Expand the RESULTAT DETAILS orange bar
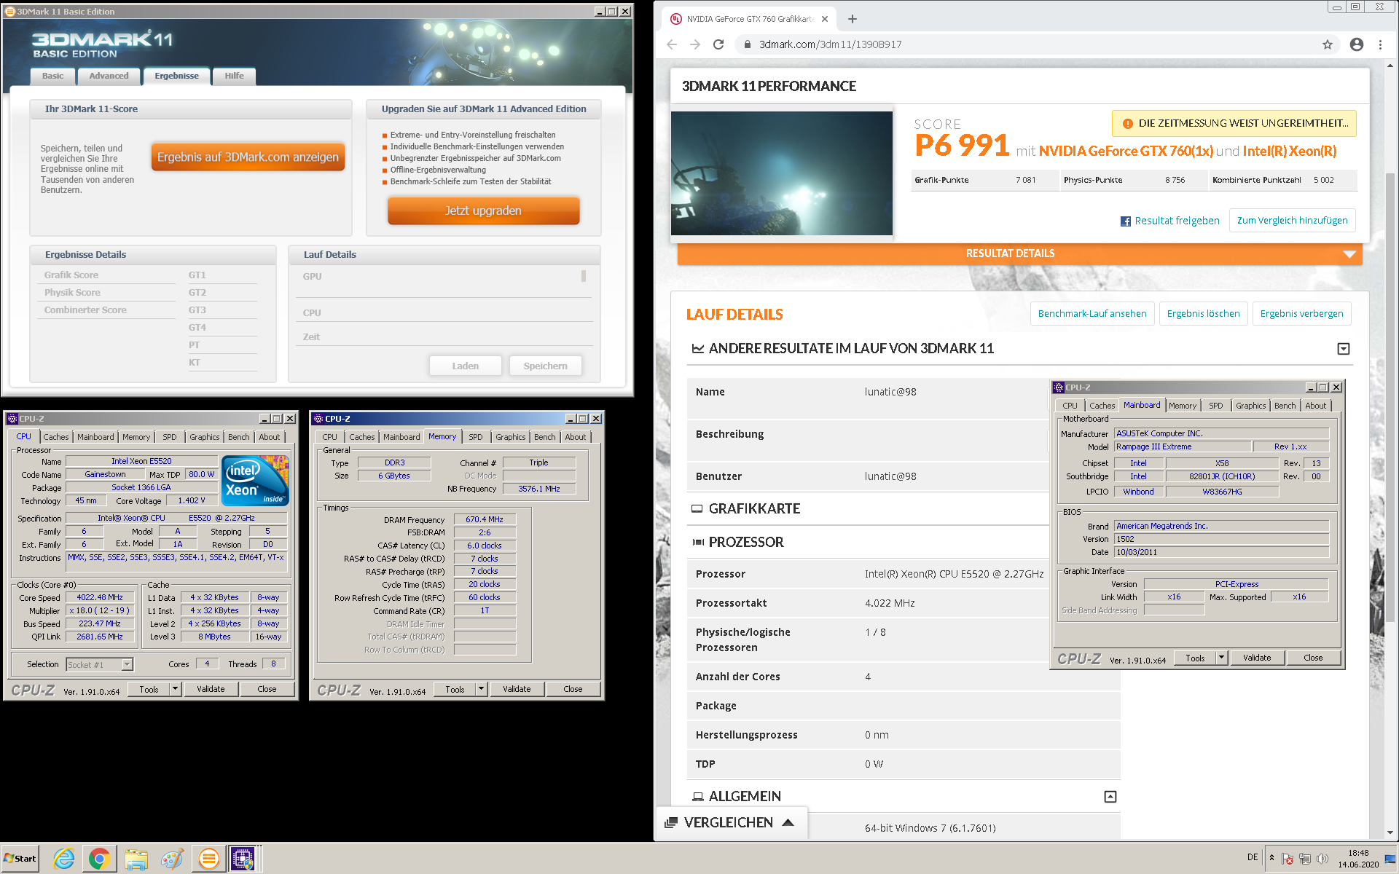This screenshot has width=1399, height=874. pos(1020,253)
